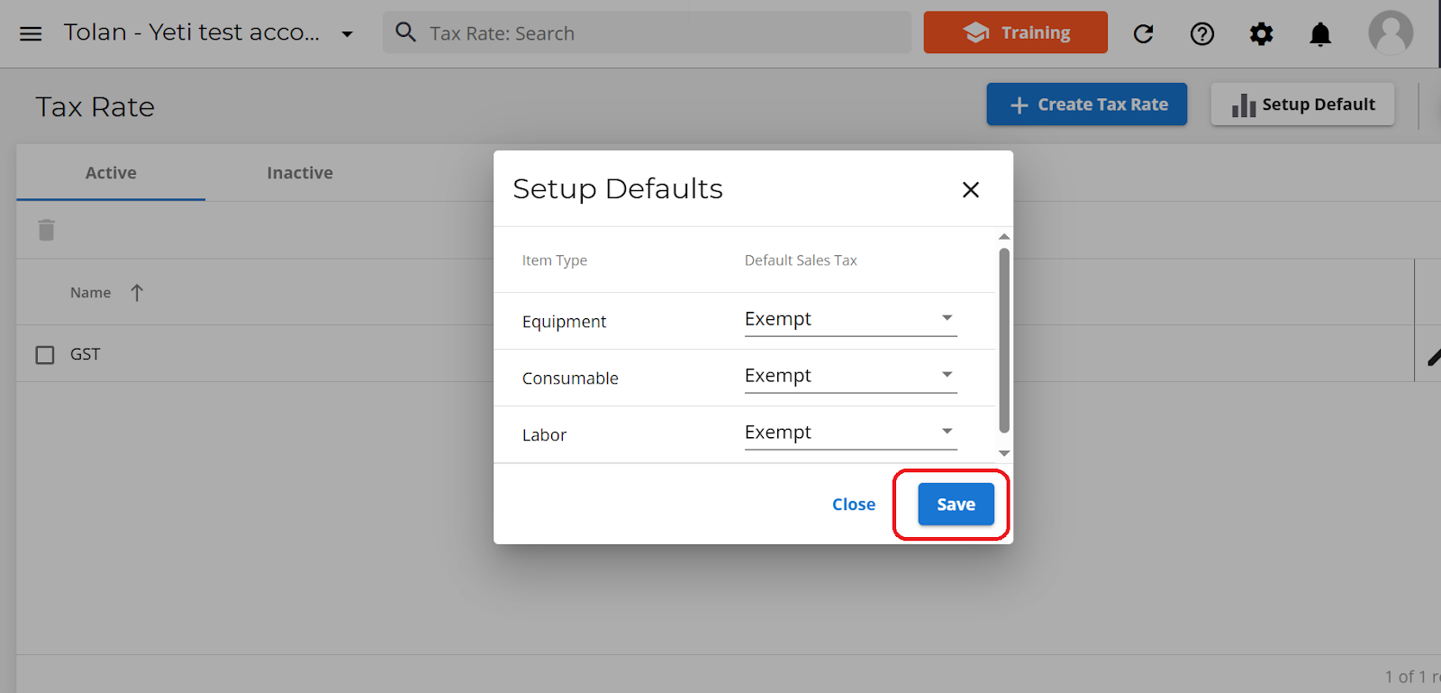Click the search magnifier icon

pos(406,32)
